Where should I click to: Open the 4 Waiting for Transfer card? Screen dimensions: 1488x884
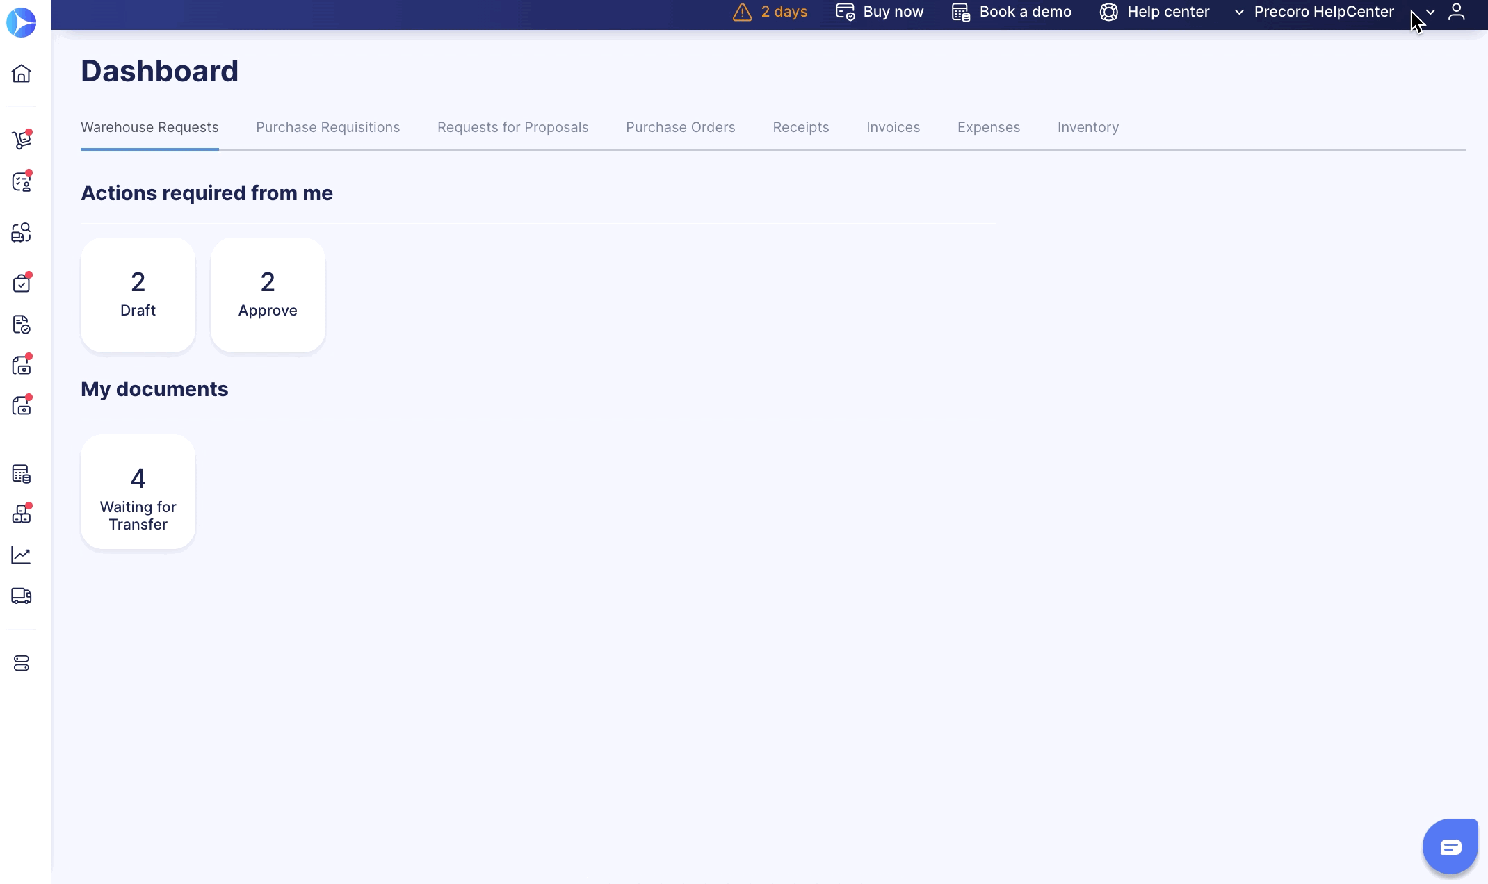(x=138, y=492)
